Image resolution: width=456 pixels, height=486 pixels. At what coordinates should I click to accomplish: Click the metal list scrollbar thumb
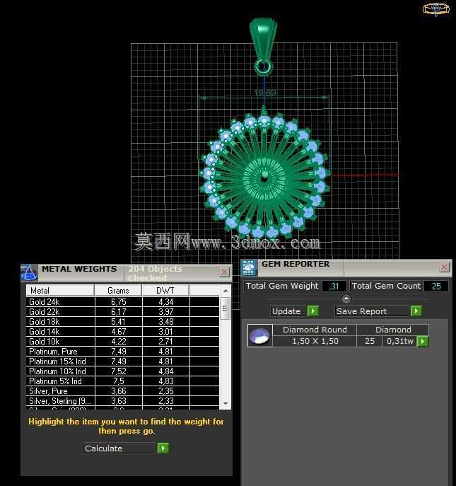pyautogui.click(x=226, y=308)
